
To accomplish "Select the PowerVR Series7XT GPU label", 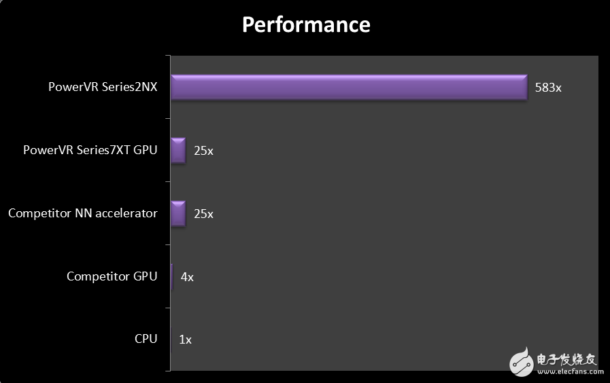I will 90,150.
